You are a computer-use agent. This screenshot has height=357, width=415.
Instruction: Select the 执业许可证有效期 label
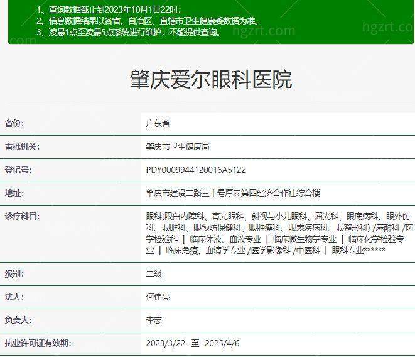pos(38,343)
